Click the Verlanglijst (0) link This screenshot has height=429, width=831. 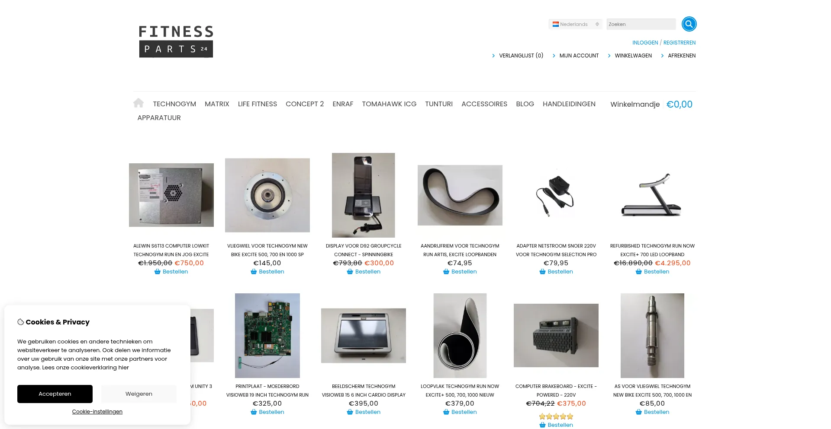click(x=521, y=56)
